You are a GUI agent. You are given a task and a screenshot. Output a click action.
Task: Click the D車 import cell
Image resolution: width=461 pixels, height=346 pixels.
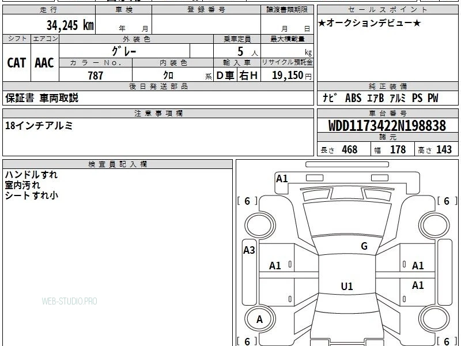(225, 76)
